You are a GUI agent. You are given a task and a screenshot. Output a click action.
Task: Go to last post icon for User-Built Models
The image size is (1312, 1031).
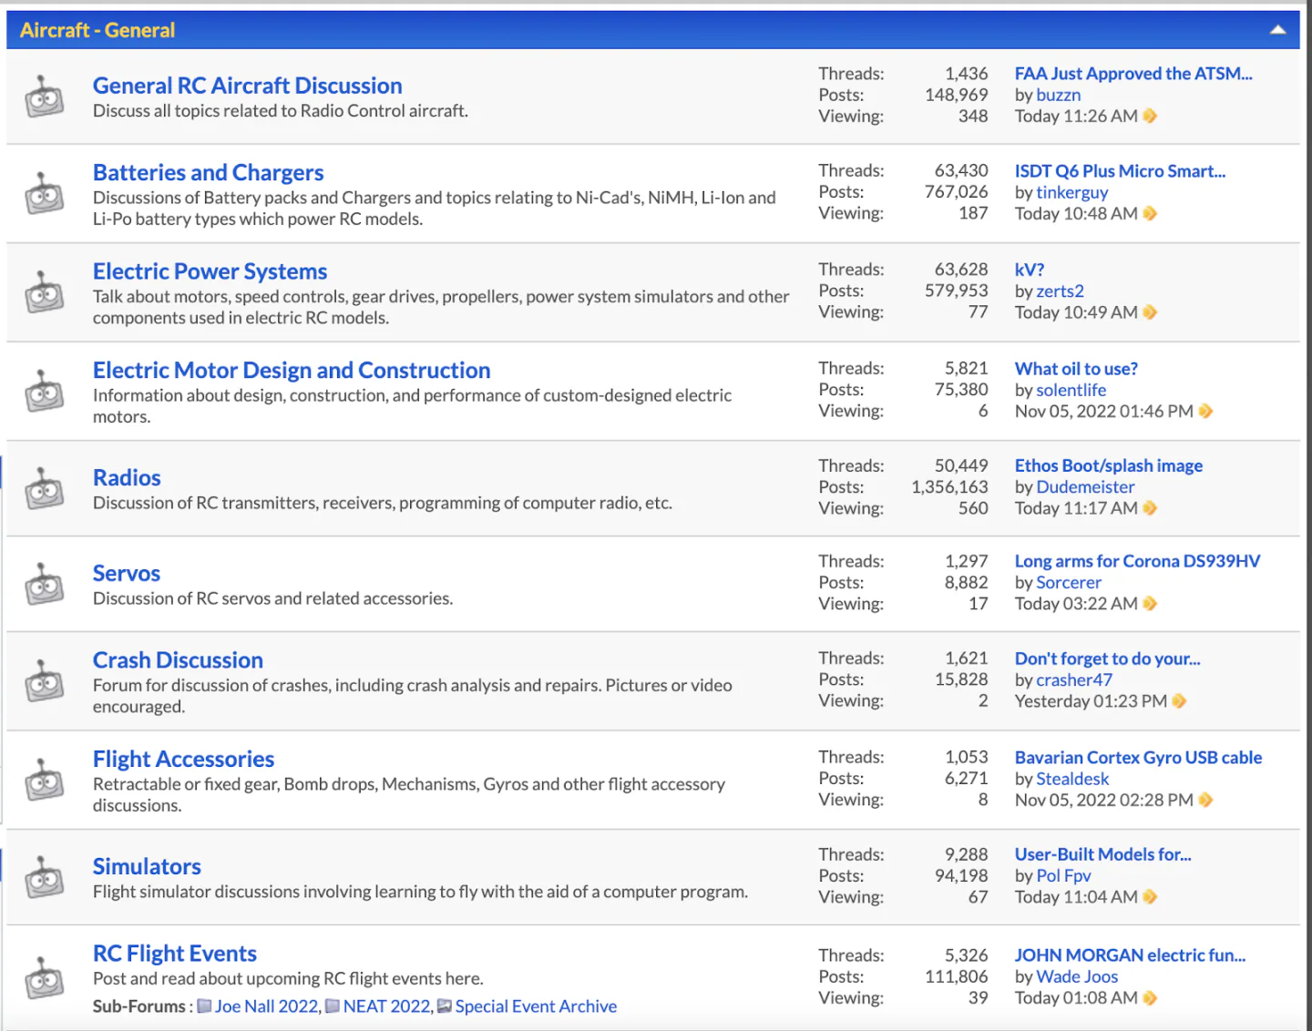1150,897
